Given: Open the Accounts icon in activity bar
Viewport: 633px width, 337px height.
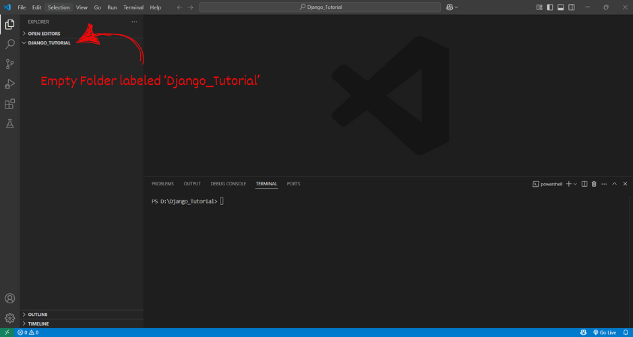Looking at the screenshot, I should (x=9, y=299).
